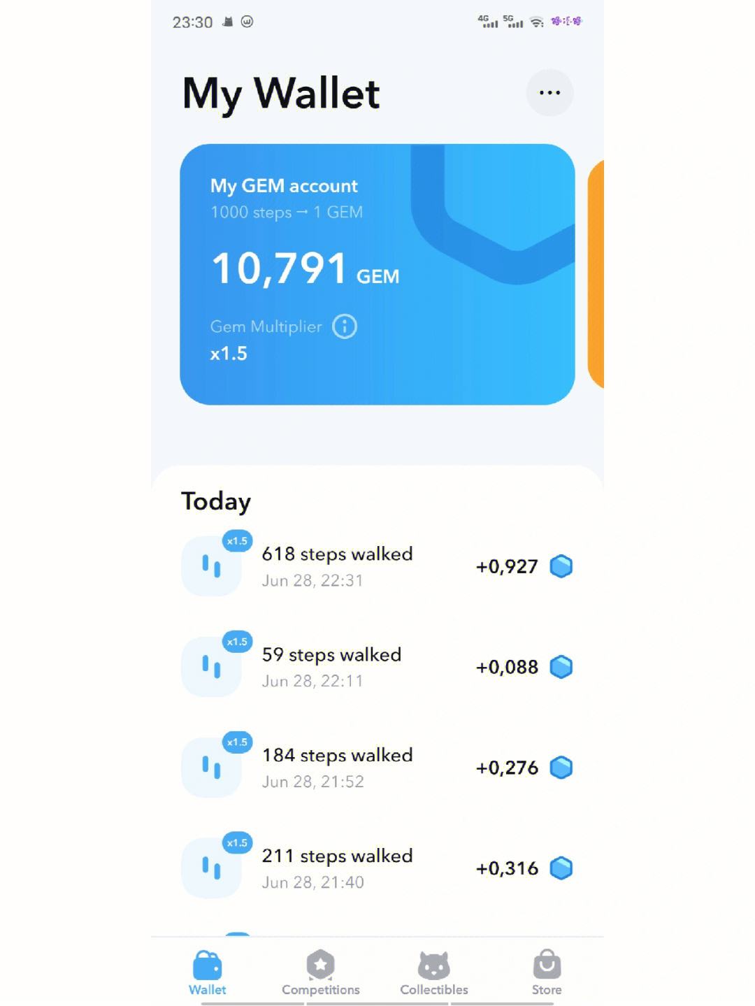The width and height of the screenshot is (755, 1006).
Task: Tap the gem icon next to +0,276
Action: 561,768
